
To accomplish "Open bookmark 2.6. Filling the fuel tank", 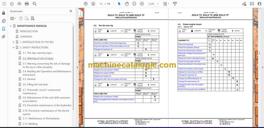I will coord(35,84).
